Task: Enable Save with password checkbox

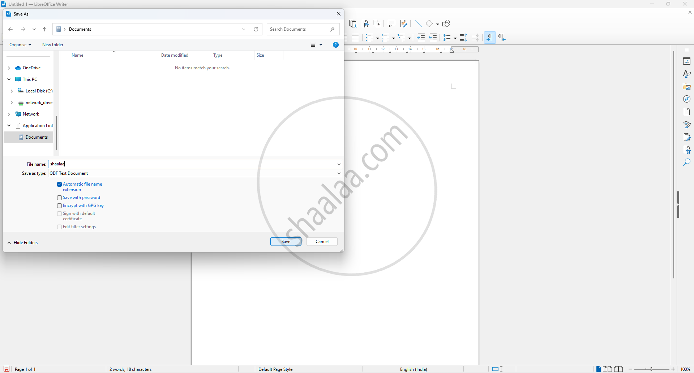Action: [x=60, y=198]
